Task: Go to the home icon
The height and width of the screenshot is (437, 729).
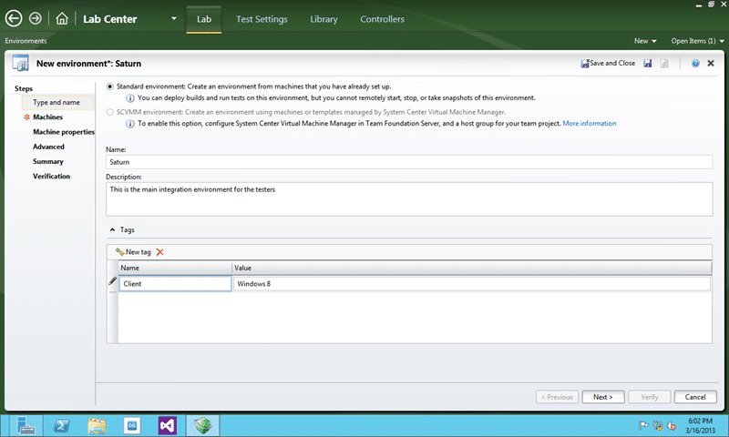Action: [x=62, y=18]
